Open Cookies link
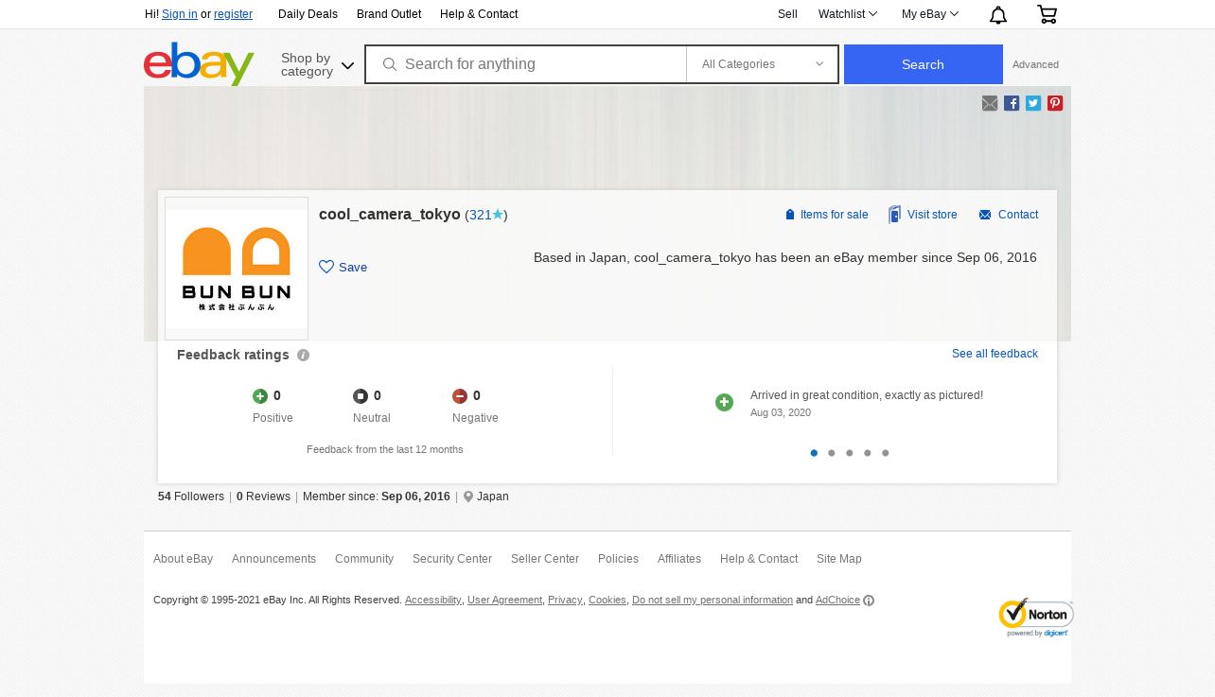Viewport: 1215px width, 697px height. (x=607, y=601)
